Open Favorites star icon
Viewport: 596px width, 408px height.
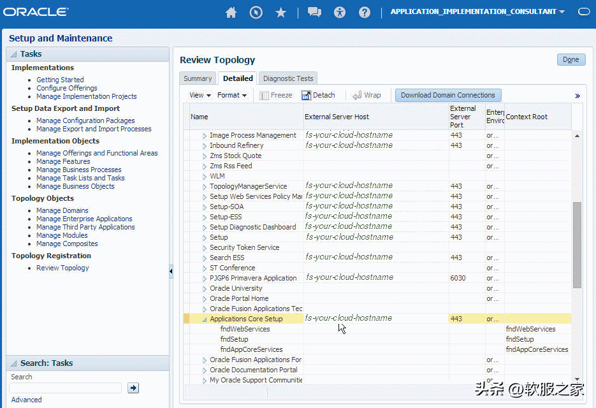[x=280, y=13]
